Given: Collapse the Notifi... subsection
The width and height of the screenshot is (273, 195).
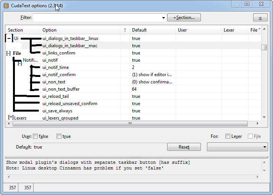Looking at the screenshot, I should pos(20,64).
